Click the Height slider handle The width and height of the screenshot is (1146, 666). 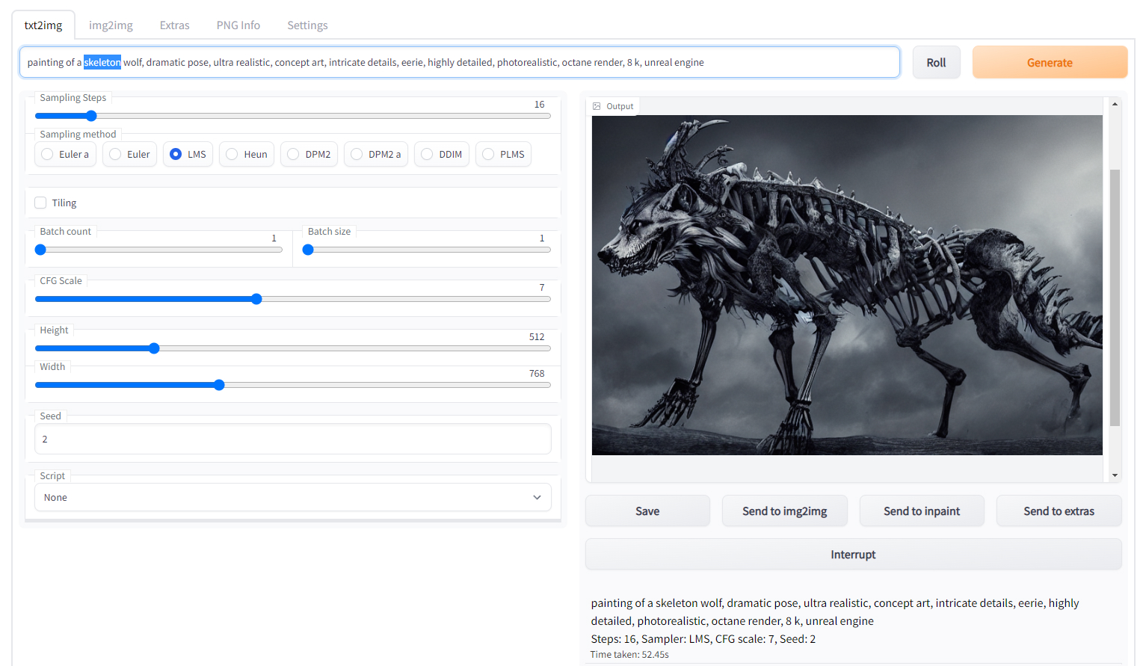click(x=154, y=348)
